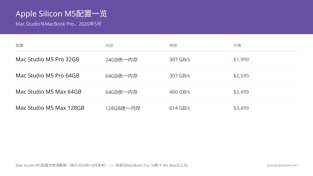
Task: Click the '价格' column header
Action: tap(237, 46)
